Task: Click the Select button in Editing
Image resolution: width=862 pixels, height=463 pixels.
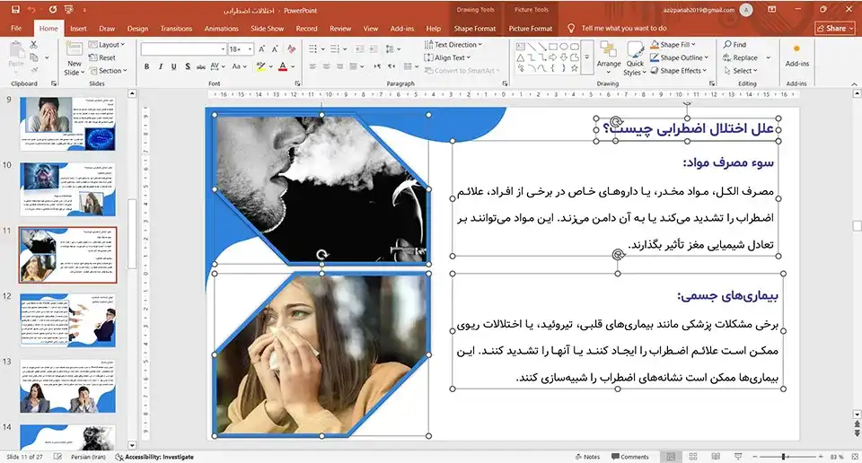Action: 741,71
